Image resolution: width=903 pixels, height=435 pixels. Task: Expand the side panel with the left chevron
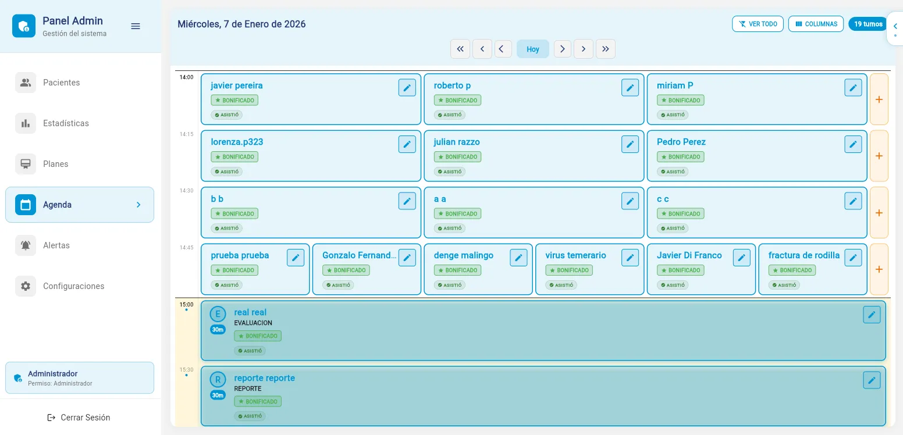tap(895, 27)
